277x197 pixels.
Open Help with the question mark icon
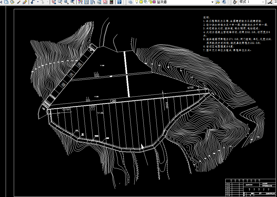(x=119, y=2)
